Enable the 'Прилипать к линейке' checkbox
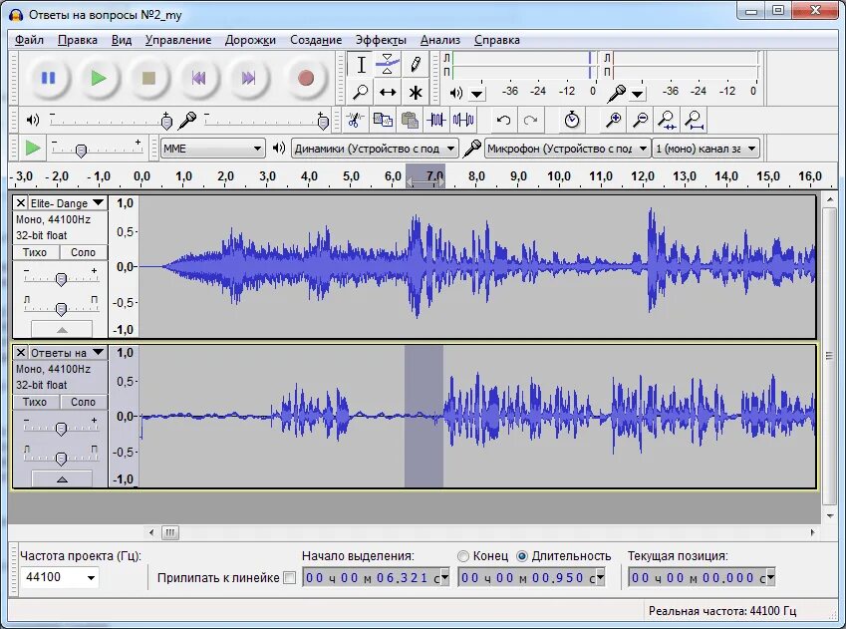Image resolution: width=846 pixels, height=629 pixels. pyautogui.click(x=290, y=578)
